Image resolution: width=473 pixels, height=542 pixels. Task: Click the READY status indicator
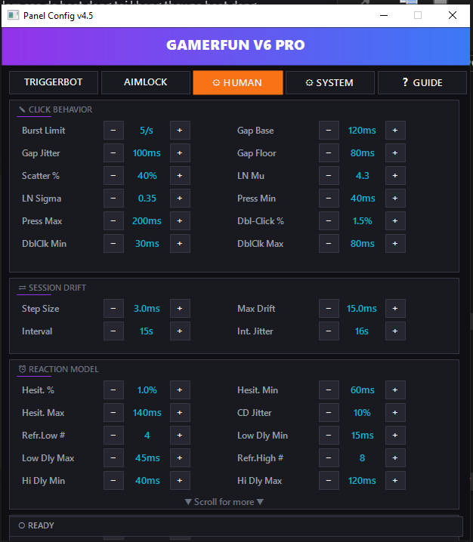(x=36, y=525)
